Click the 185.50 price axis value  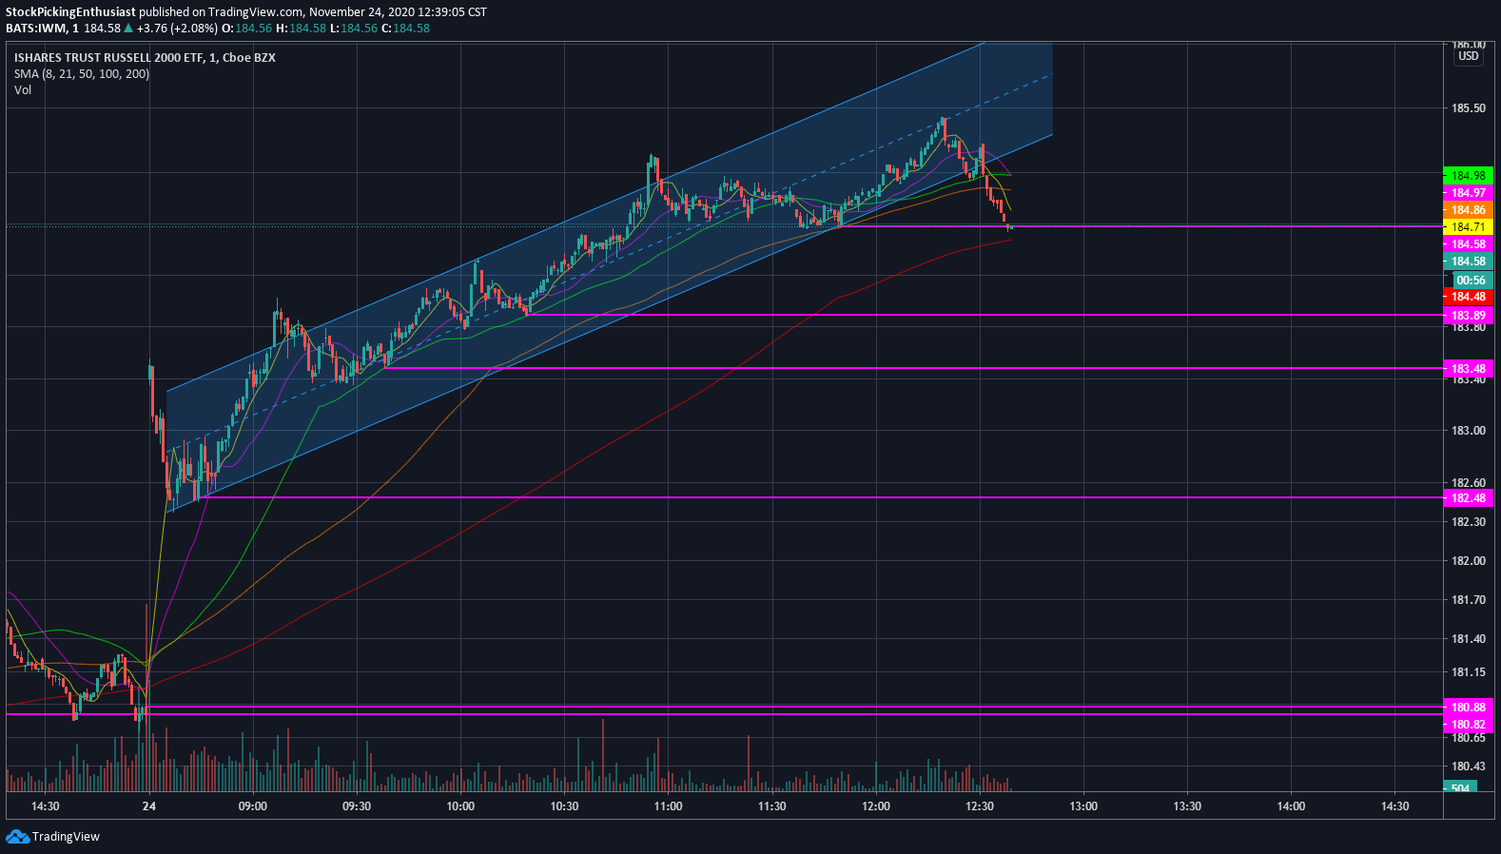click(x=1468, y=108)
